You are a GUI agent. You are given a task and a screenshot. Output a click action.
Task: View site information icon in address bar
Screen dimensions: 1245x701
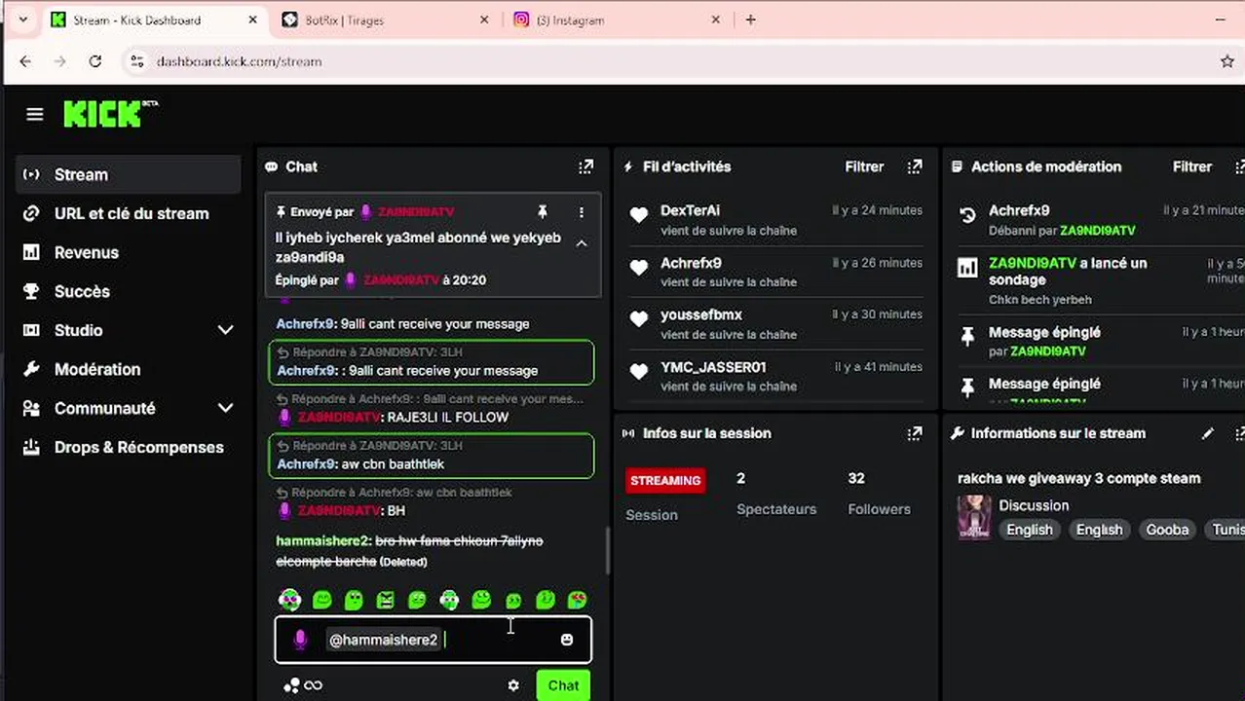click(x=136, y=61)
